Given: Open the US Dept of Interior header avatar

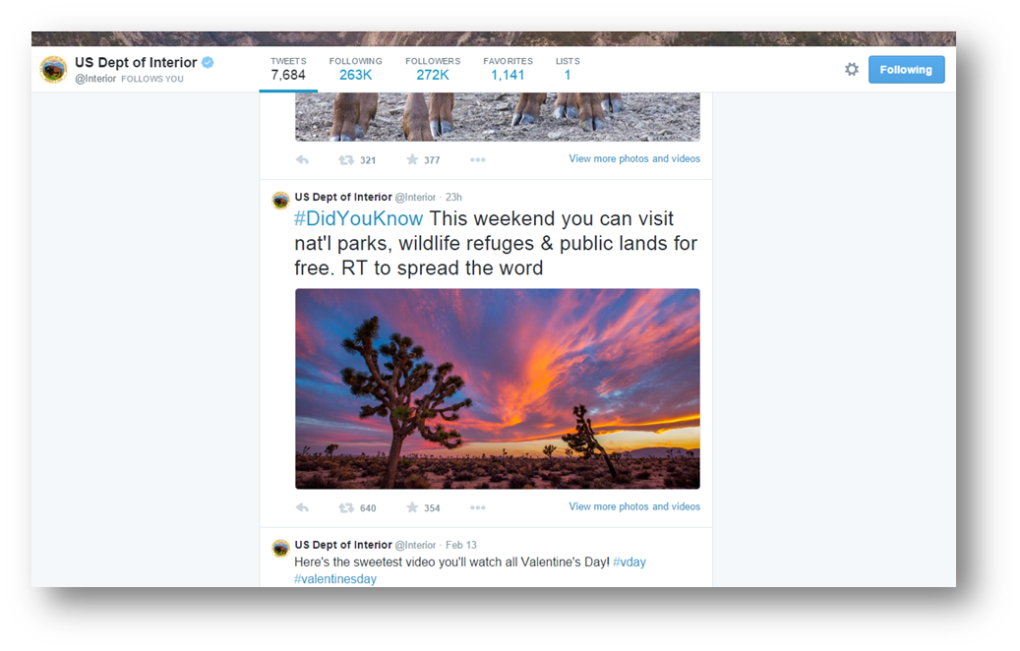Looking at the screenshot, I should [x=53, y=70].
